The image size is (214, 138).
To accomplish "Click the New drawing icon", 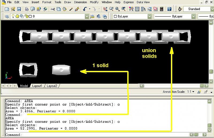I will 7,9.
